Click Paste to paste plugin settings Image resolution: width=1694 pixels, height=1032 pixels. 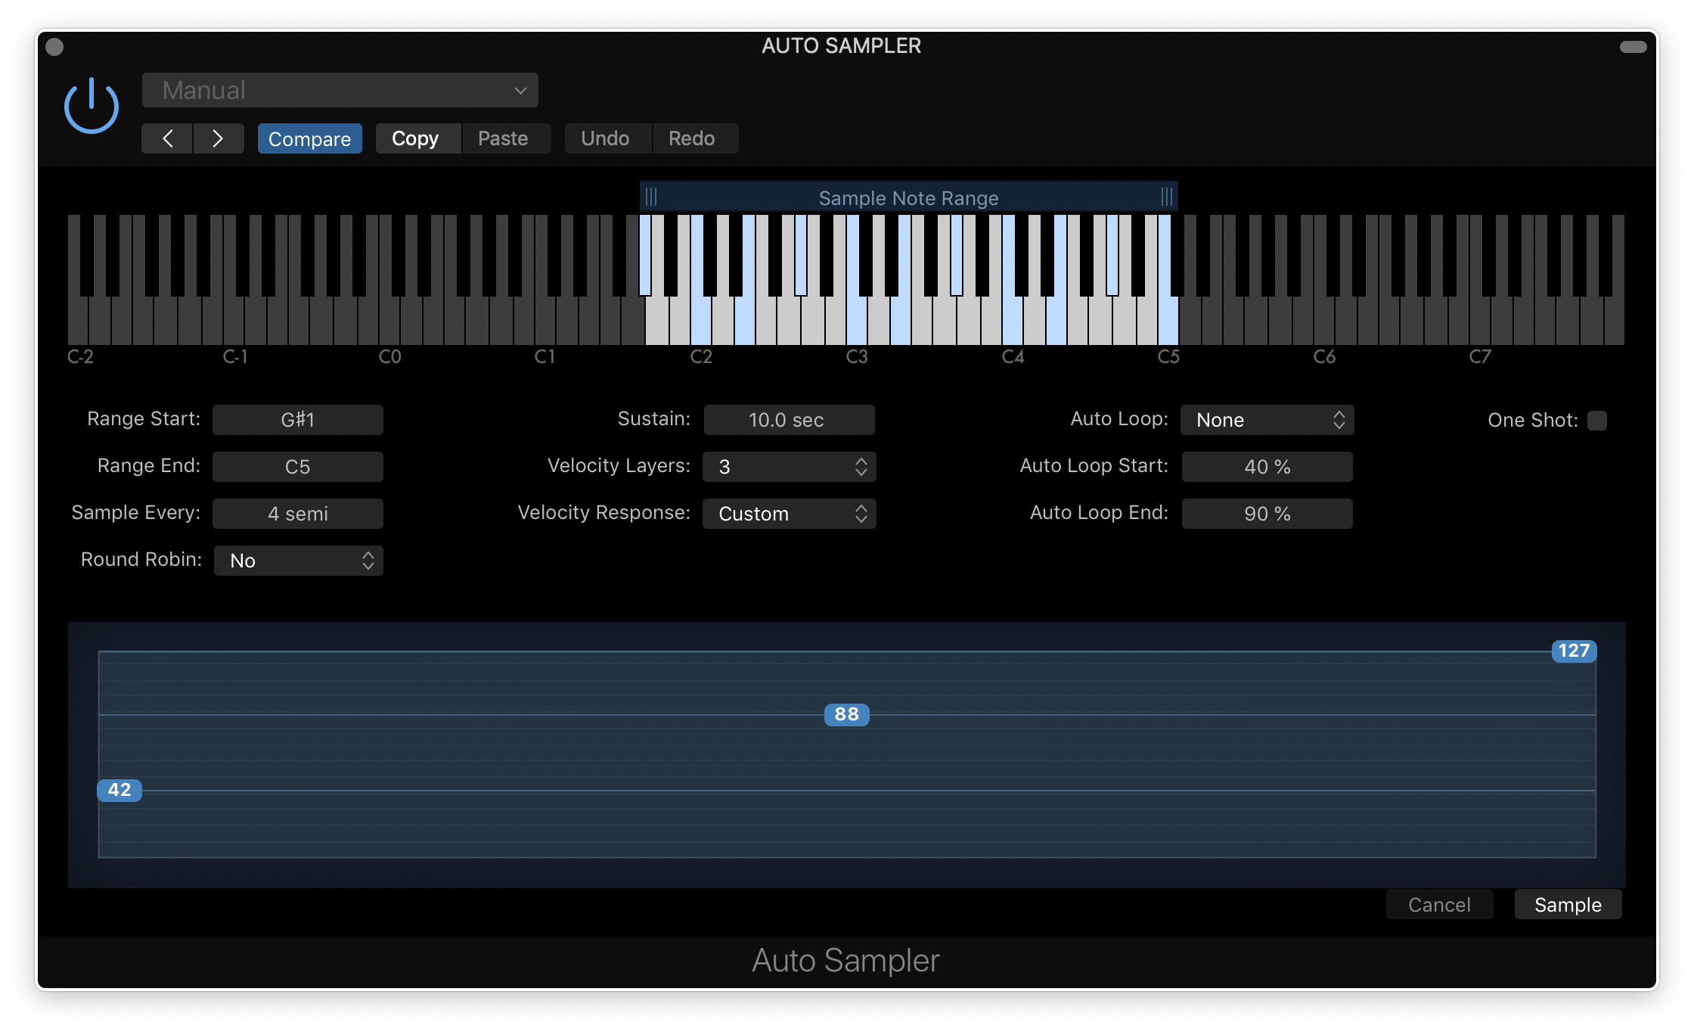[x=503, y=138]
